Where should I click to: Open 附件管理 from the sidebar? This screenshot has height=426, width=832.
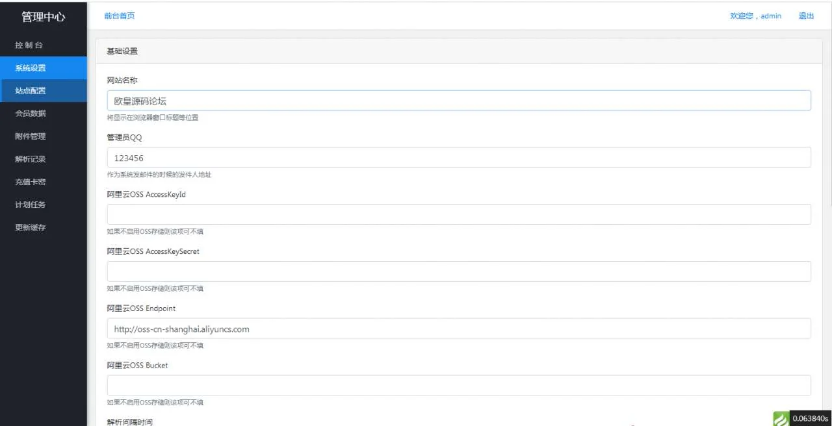coord(31,136)
